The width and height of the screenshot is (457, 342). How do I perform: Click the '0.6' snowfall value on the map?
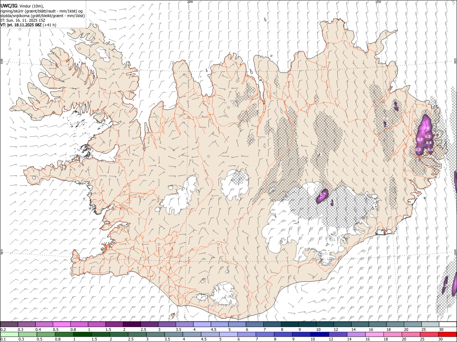426,128
